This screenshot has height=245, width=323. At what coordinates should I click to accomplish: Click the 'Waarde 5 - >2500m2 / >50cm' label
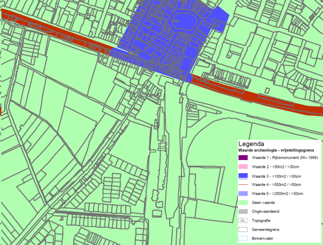[x=277, y=194]
